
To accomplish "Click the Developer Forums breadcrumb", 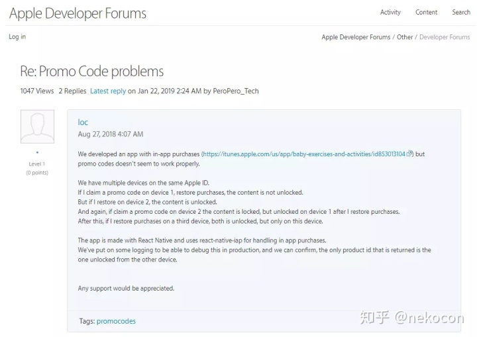I will (x=445, y=37).
